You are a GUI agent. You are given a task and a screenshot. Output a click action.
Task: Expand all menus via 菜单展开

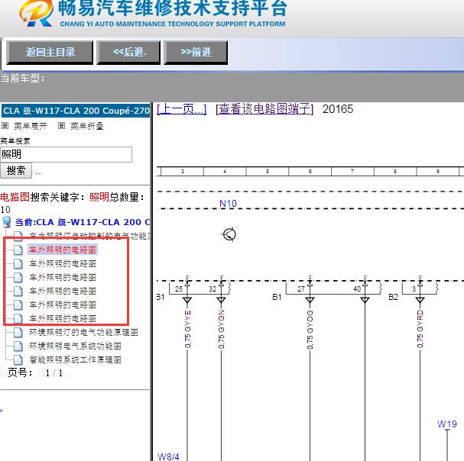coord(30,126)
